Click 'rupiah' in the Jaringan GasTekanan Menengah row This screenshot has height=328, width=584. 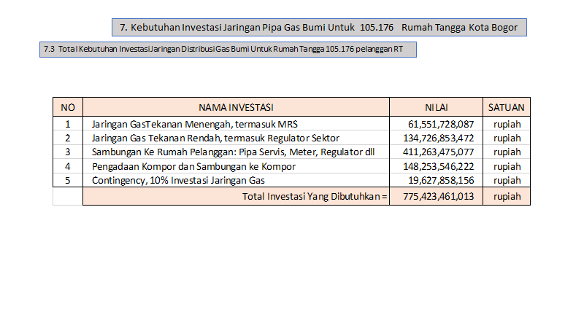(x=507, y=124)
